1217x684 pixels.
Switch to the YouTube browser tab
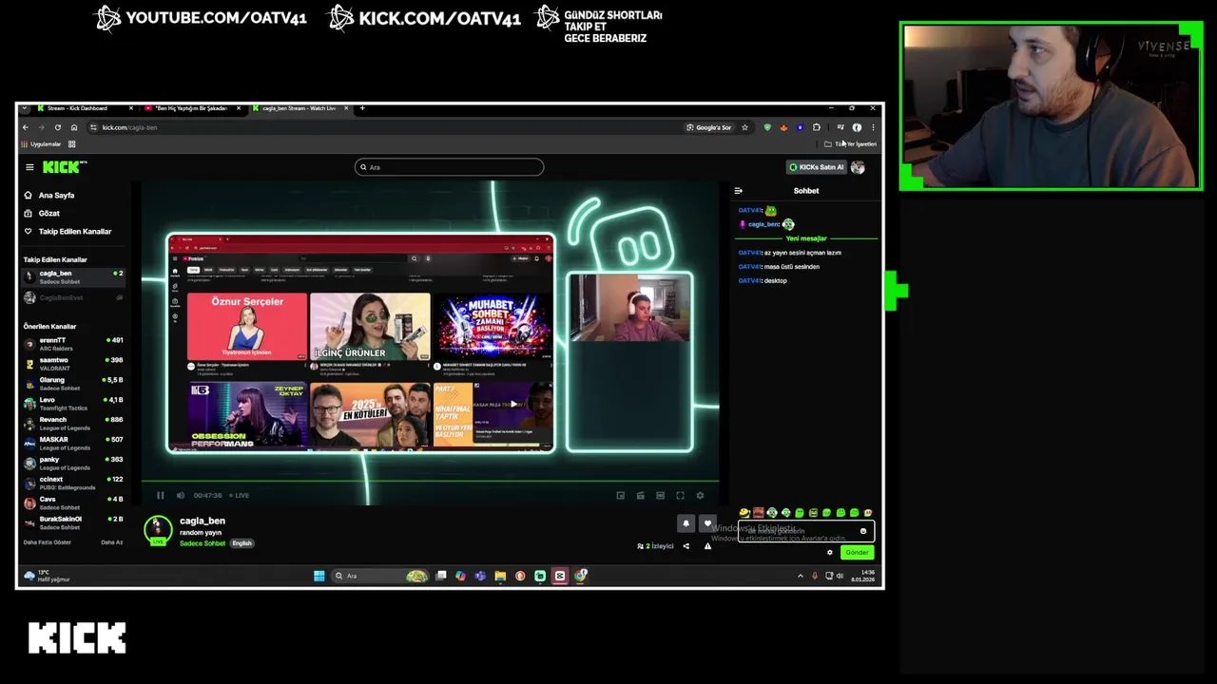(x=190, y=108)
